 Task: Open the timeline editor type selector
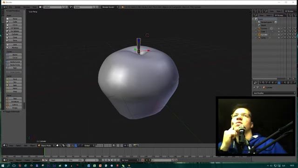[5, 160]
